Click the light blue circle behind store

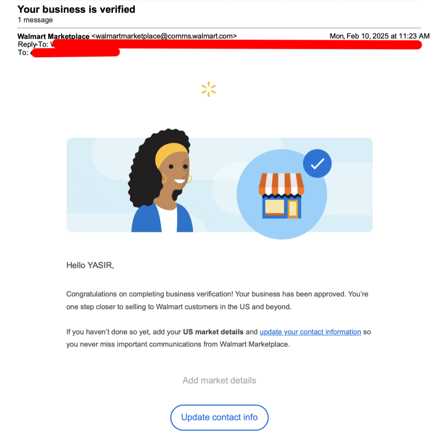281,194
